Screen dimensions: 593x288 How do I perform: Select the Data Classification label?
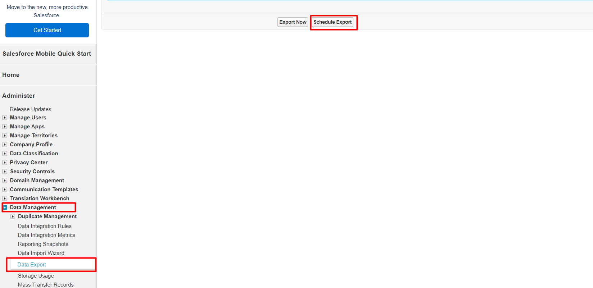(34, 154)
